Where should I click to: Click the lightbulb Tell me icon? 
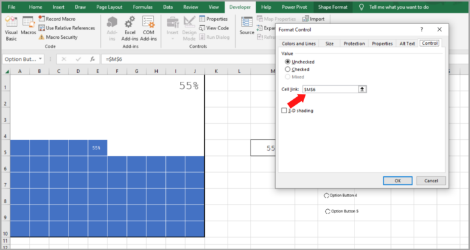point(362,7)
